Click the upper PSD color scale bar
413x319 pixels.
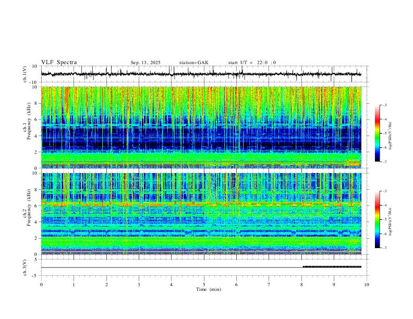pos(378,133)
